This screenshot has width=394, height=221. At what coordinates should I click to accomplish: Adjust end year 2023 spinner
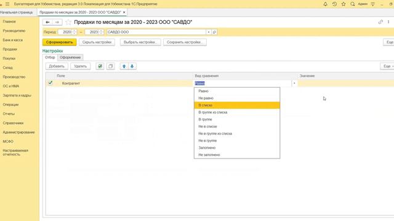click(101, 32)
